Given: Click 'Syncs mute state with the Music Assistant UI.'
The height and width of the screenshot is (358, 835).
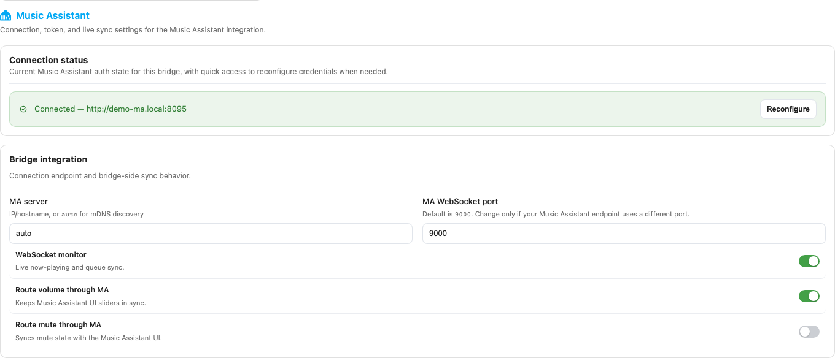Looking at the screenshot, I should (88, 338).
